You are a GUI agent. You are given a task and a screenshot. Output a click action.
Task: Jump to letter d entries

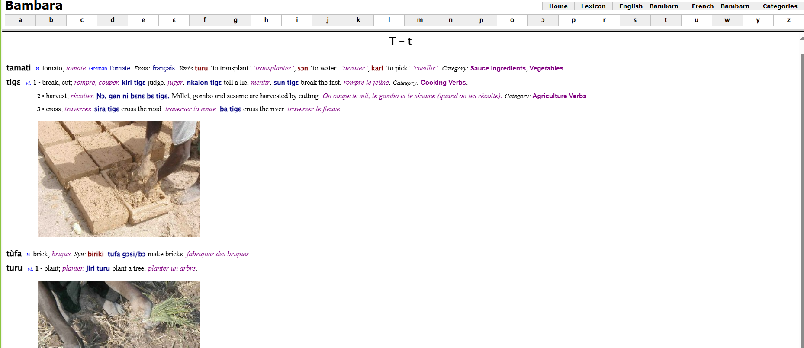[x=113, y=20]
